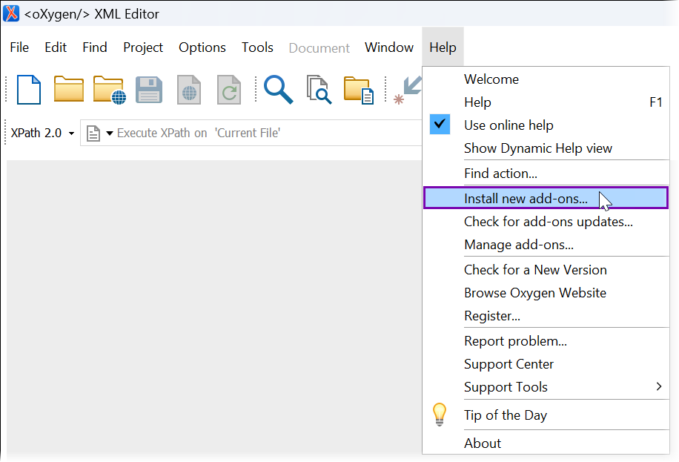Select Install new add-ons menu entry
This screenshot has height=462, width=679.
526,198
